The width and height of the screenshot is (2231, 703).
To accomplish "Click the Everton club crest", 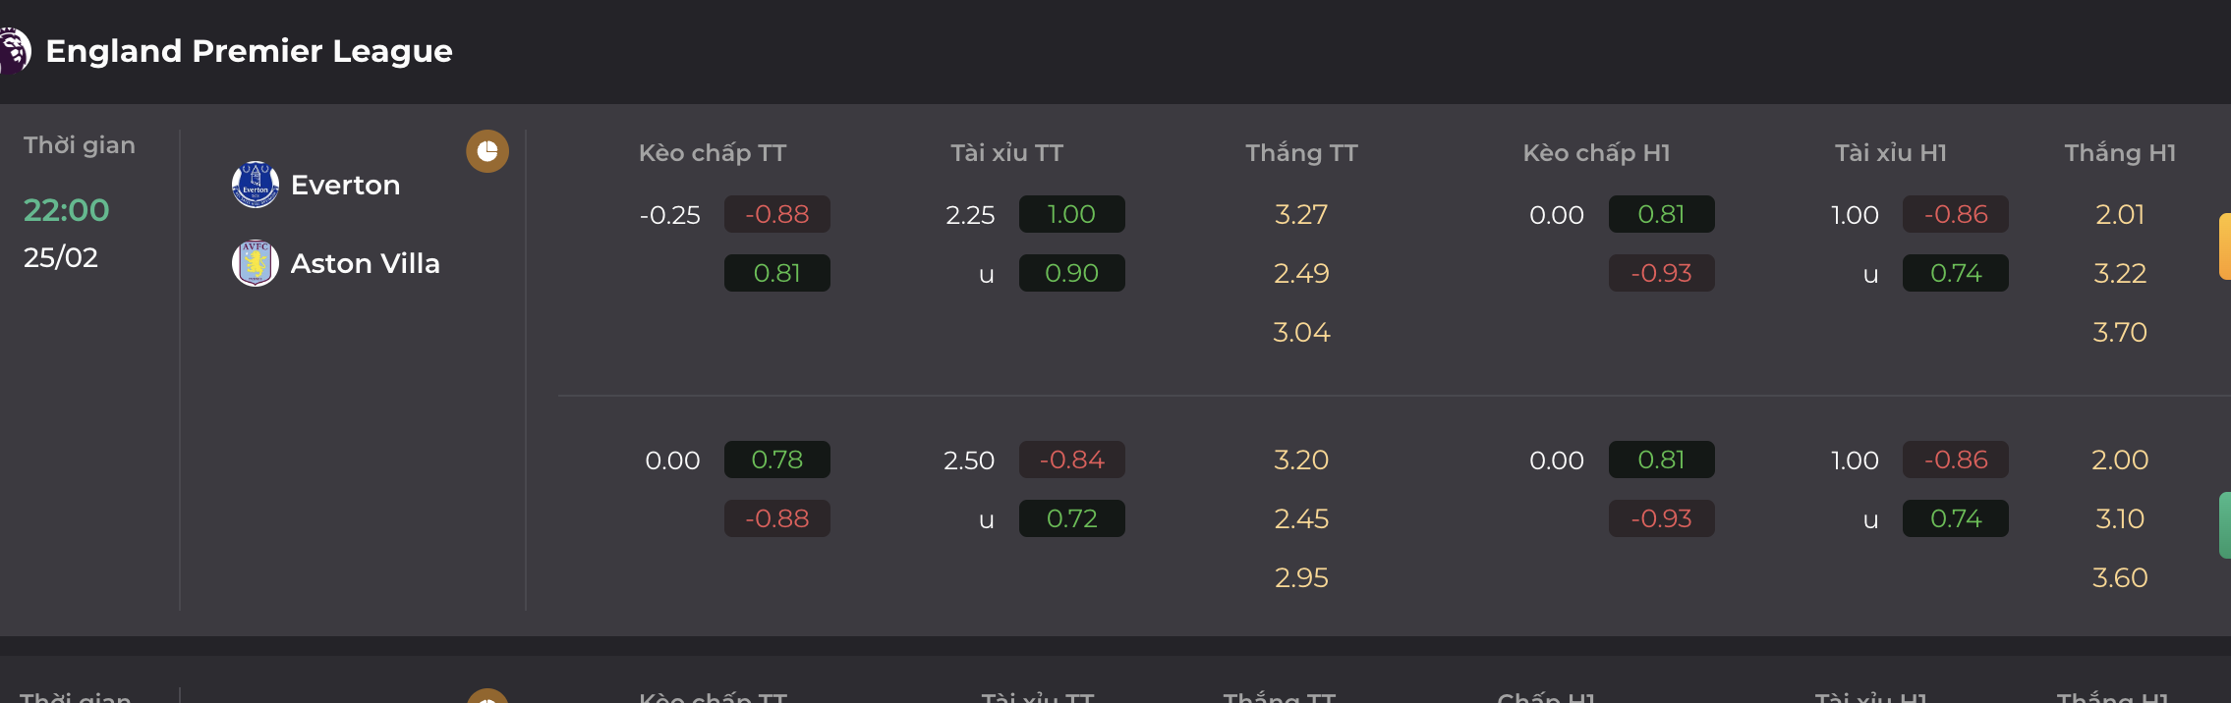I will point(256,185).
